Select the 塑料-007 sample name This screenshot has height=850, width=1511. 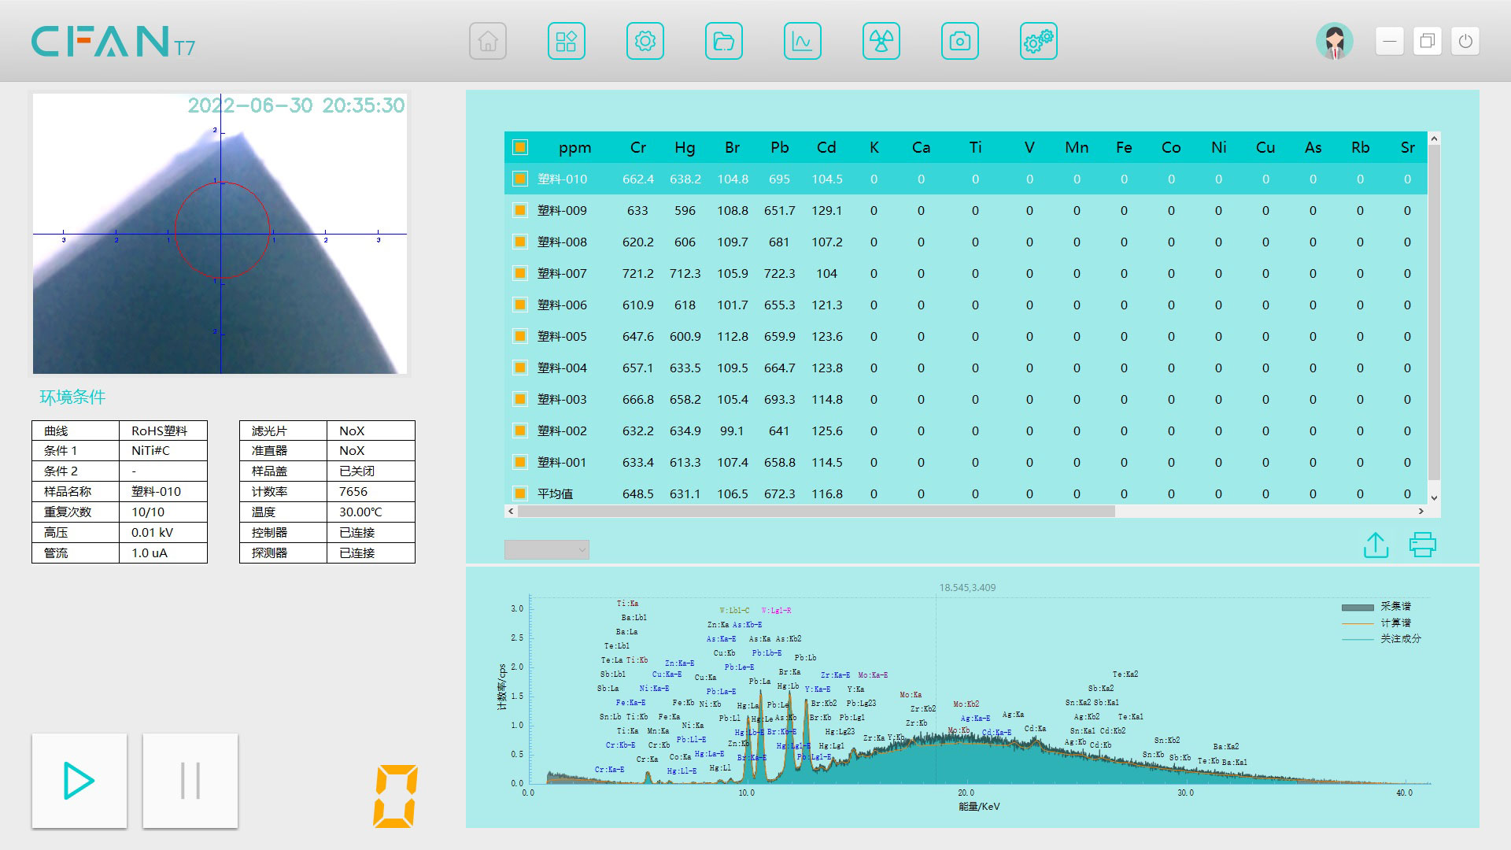(562, 273)
